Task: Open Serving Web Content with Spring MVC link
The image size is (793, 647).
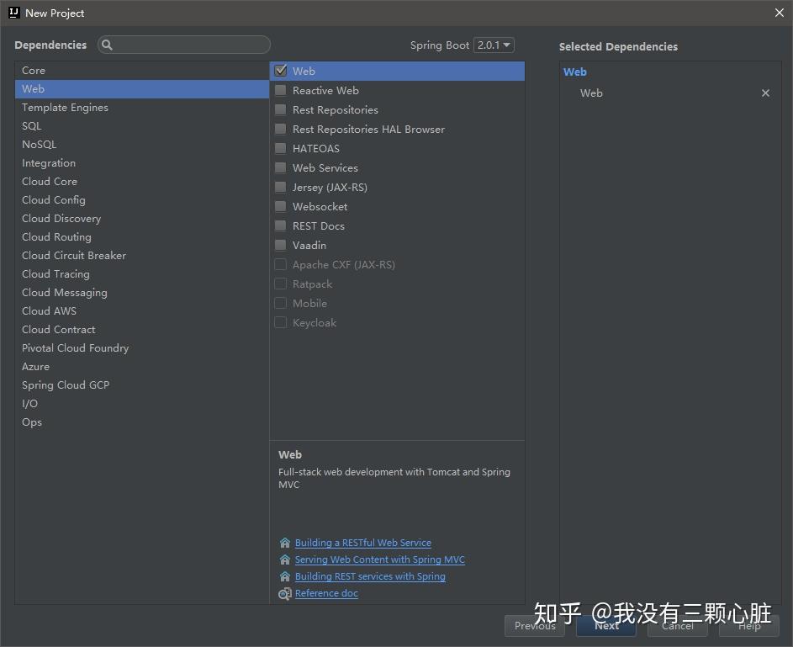Action: point(380,559)
